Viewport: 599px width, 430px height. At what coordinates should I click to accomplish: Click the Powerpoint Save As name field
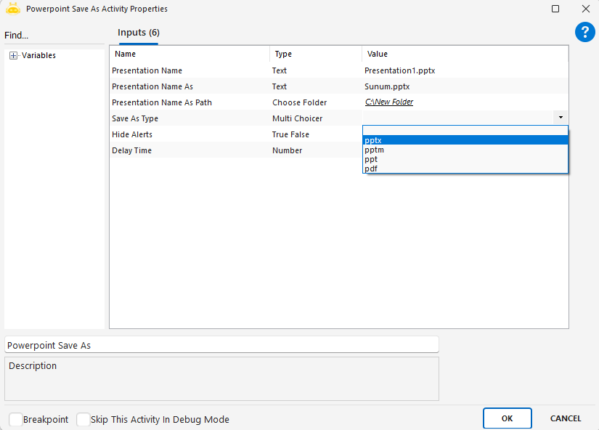(221, 345)
